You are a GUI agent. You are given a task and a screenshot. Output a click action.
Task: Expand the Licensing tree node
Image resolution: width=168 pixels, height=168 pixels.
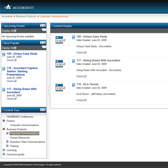pos(4,150)
